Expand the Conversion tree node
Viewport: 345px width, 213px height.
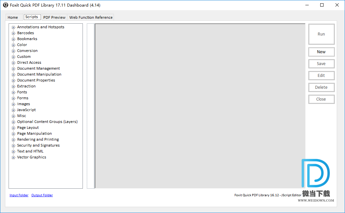click(x=14, y=51)
